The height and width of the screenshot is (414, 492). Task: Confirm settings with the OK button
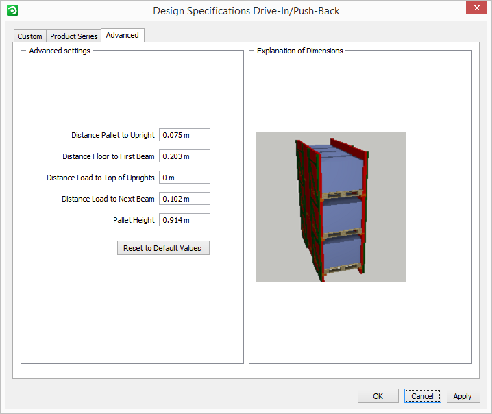point(378,396)
